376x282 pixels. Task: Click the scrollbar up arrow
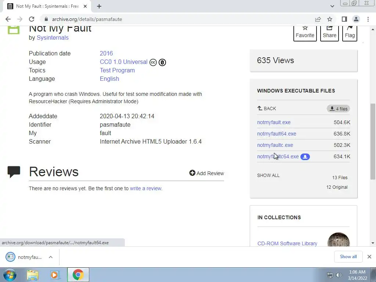pyautogui.click(x=373, y=29)
